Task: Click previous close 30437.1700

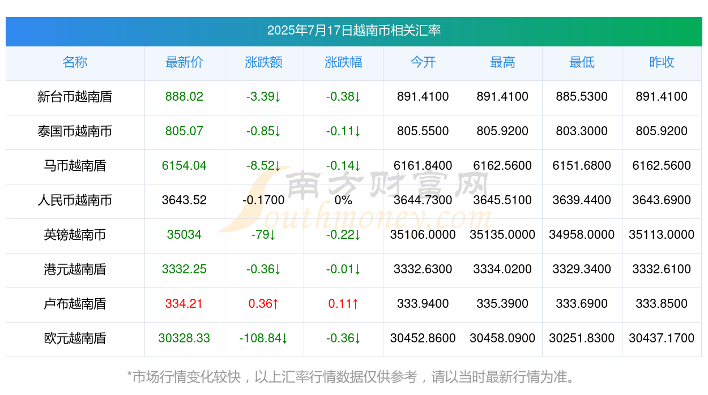Action: tap(662, 338)
